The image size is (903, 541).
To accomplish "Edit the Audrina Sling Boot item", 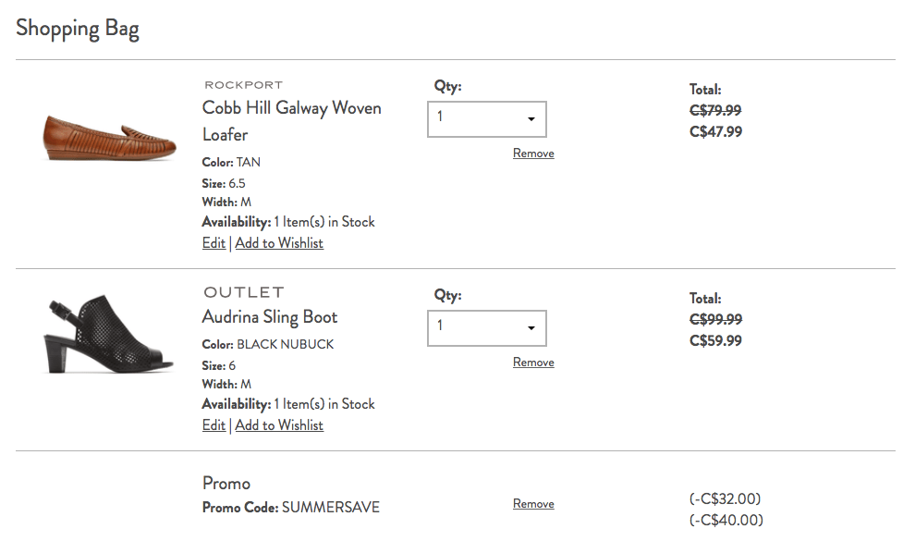I will tap(214, 425).
